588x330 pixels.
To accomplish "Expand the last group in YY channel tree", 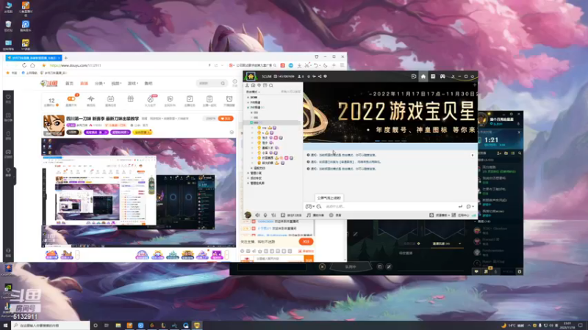I will pyautogui.click(x=248, y=183).
